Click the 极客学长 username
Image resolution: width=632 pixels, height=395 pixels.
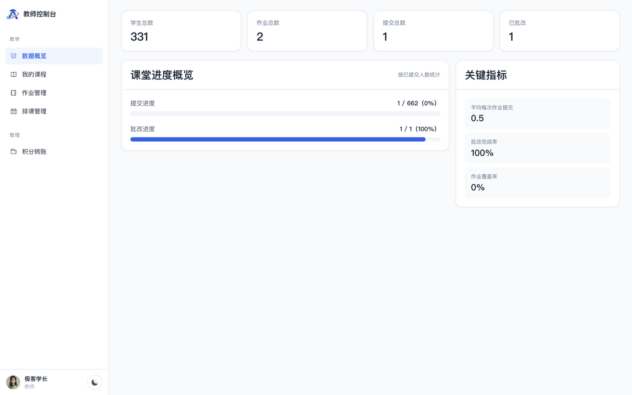coord(36,379)
